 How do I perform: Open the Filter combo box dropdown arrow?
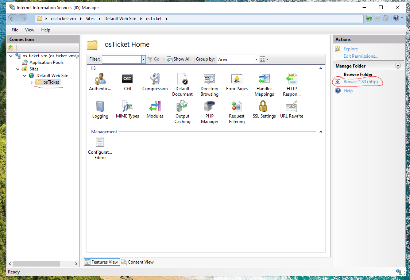[143, 59]
